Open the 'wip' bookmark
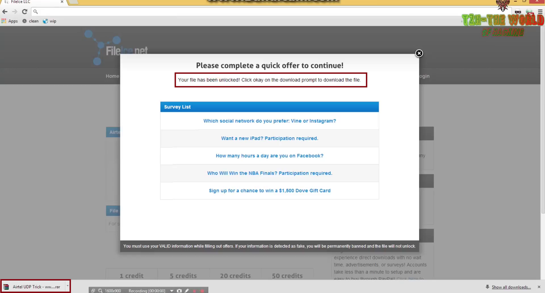545x293 pixels. click(49, 21)
